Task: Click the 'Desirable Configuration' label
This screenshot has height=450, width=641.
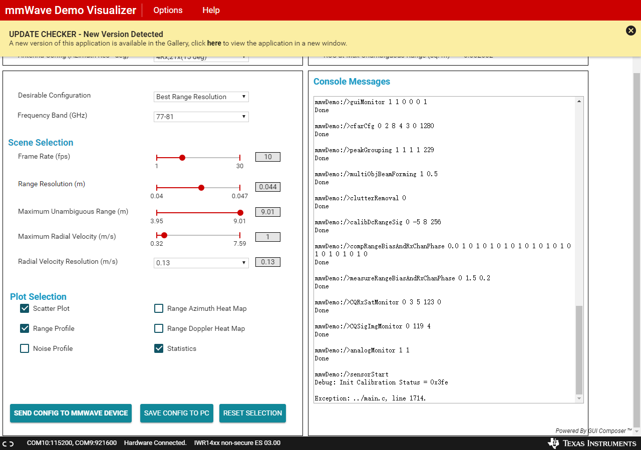Action: pyautogui.click(x=55, y=95)
